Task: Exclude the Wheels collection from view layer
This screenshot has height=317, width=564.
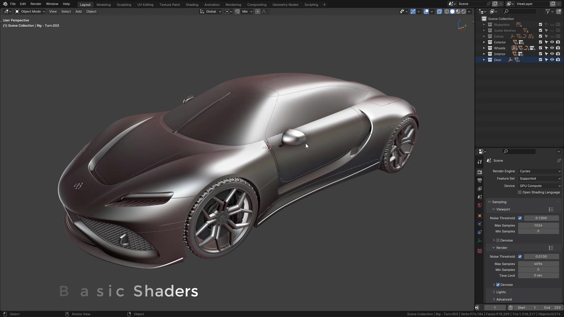Action: 540,48
